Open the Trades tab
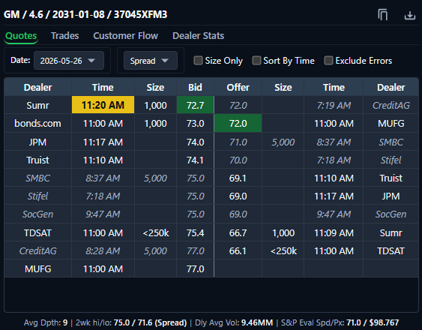 point(65,36)
